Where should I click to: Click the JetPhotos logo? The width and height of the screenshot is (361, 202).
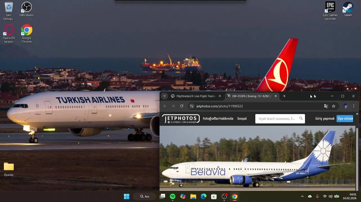point(181,119)
